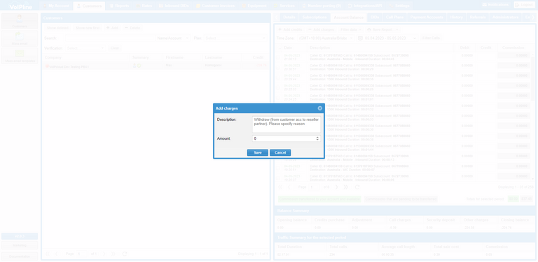Click Show deleted button
The image size is (538, 262).
(x=57, y=28)
